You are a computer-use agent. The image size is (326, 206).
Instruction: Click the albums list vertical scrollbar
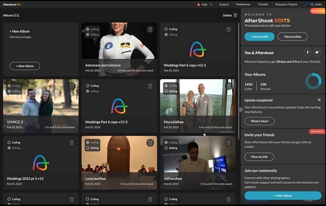tap(238, 81)
